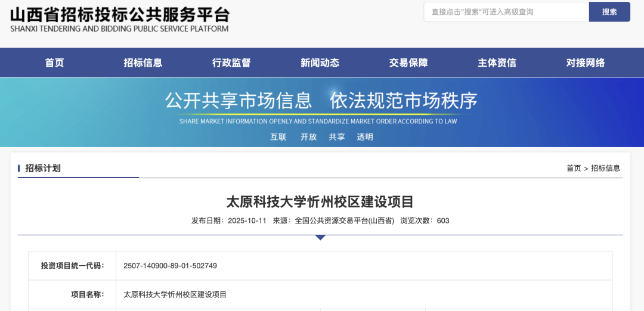The width and height of the screenshot is (644, 311).
Task: Click the banner slogan 依法规范市场秩序
Action: click(404, 101)
